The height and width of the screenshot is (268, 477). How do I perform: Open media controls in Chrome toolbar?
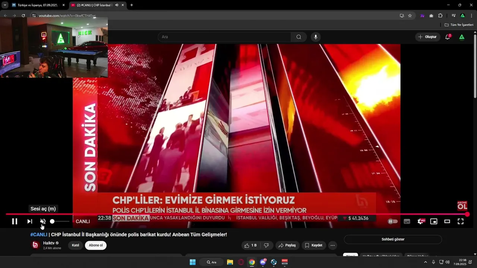pyautogui.click(x=454, y=16)
